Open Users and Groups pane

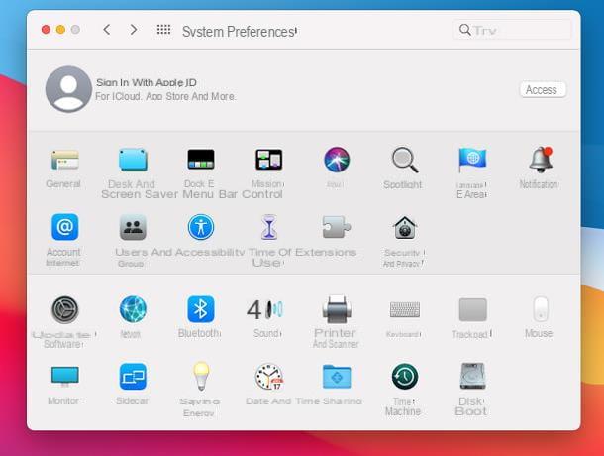point(133,227)
